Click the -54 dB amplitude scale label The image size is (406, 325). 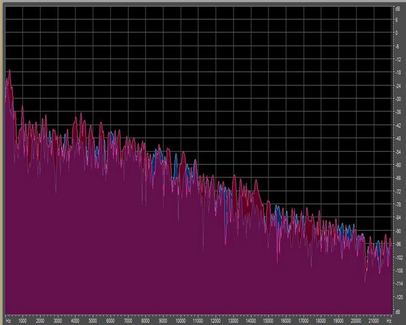398,152
